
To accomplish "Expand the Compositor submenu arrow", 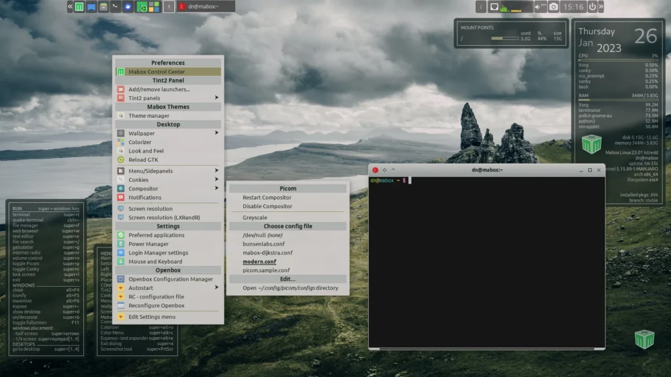I will [216, 188].
